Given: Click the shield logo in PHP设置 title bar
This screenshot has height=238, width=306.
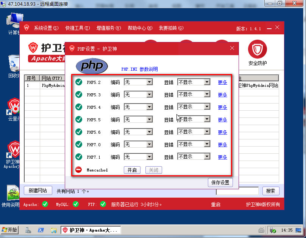Looking at the screenshot, I should pyautogui.click(x=72, y=48).
